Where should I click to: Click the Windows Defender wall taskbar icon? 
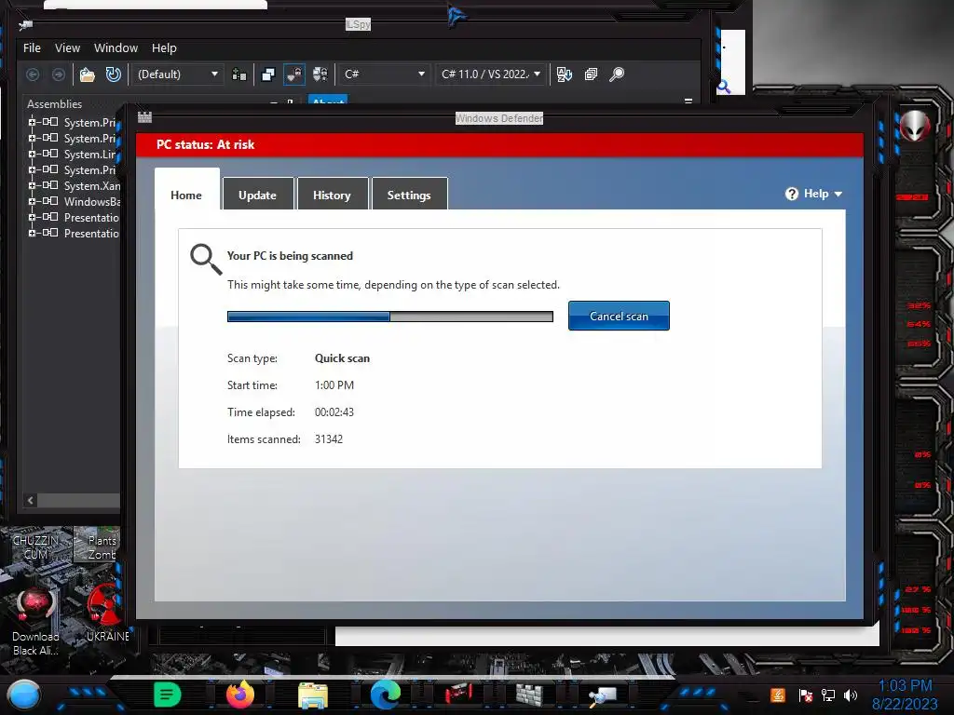[529, 695]
